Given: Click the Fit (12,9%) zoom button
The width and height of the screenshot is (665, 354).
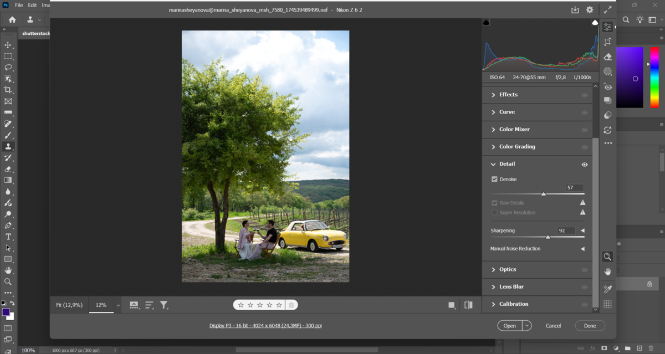Looking at the screenshot, I should point(69,305).
